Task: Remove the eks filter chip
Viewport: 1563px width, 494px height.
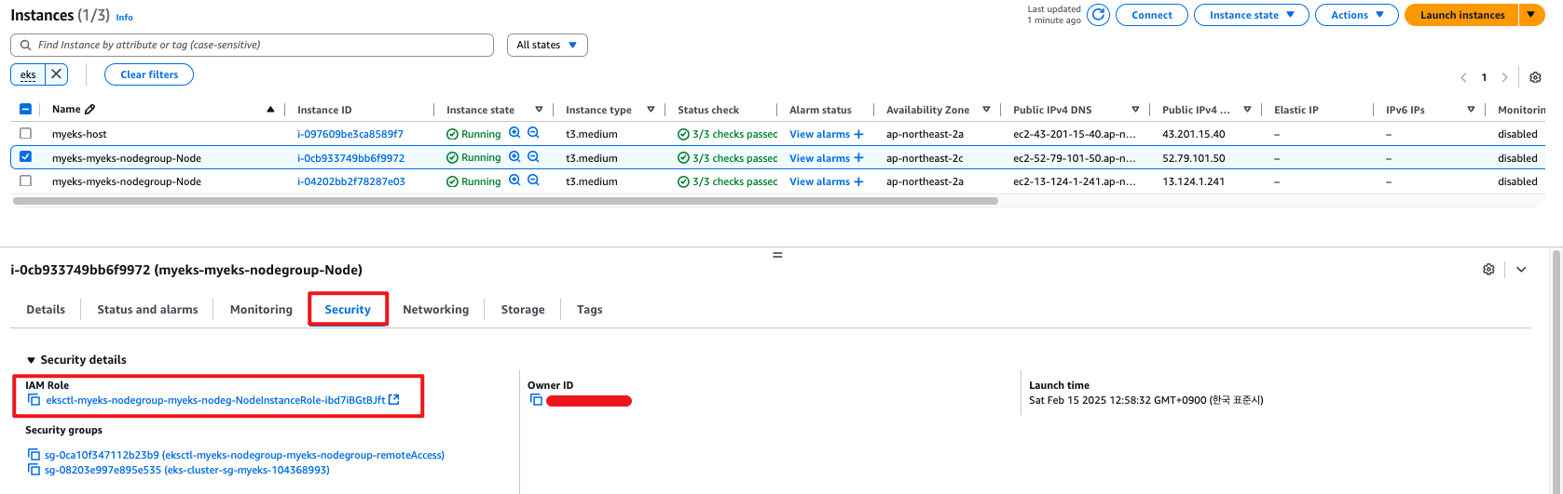Action: tap(57, 74)
